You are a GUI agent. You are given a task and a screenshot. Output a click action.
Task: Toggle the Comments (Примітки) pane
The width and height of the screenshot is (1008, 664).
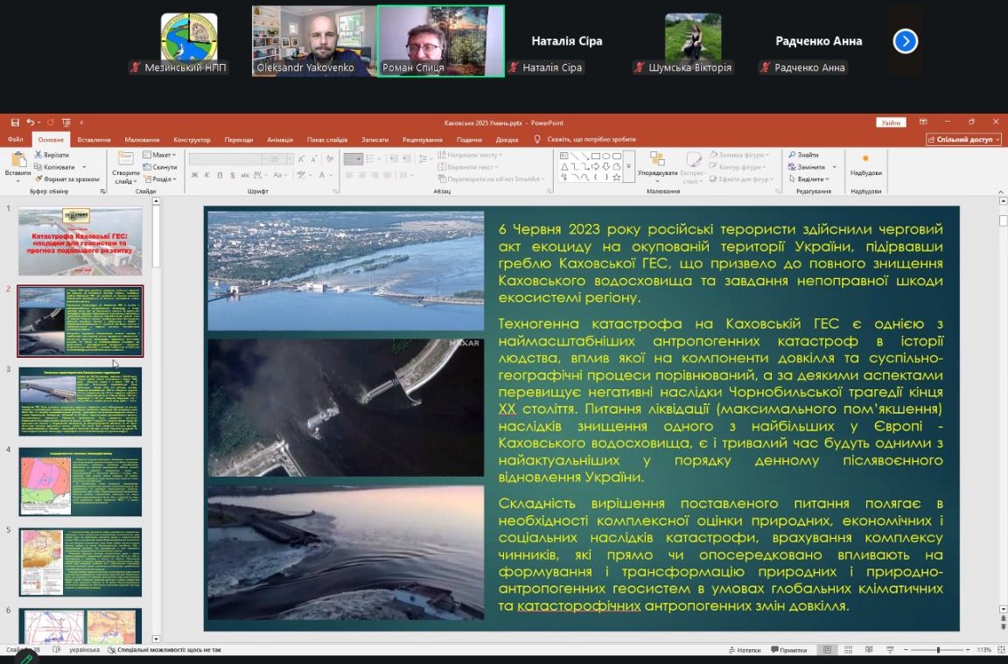[x=788, y=650]
